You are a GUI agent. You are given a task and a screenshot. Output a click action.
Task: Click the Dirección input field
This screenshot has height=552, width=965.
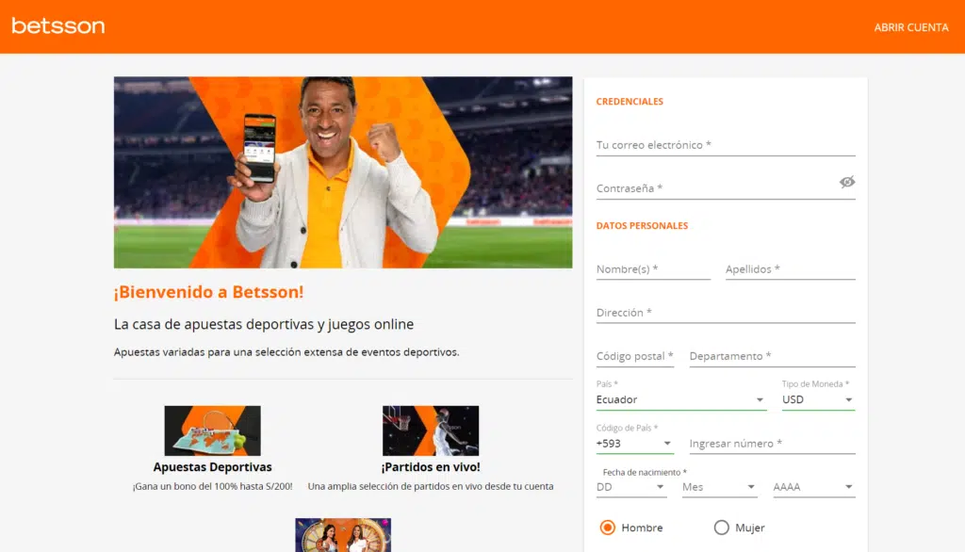(x=725, y=312)
